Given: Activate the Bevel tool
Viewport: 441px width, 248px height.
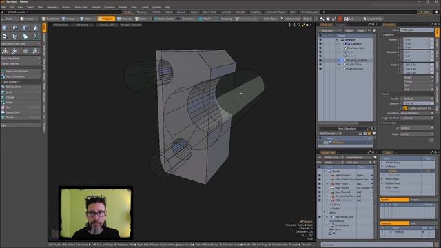Looking at the screenshot, I should 21,92.
